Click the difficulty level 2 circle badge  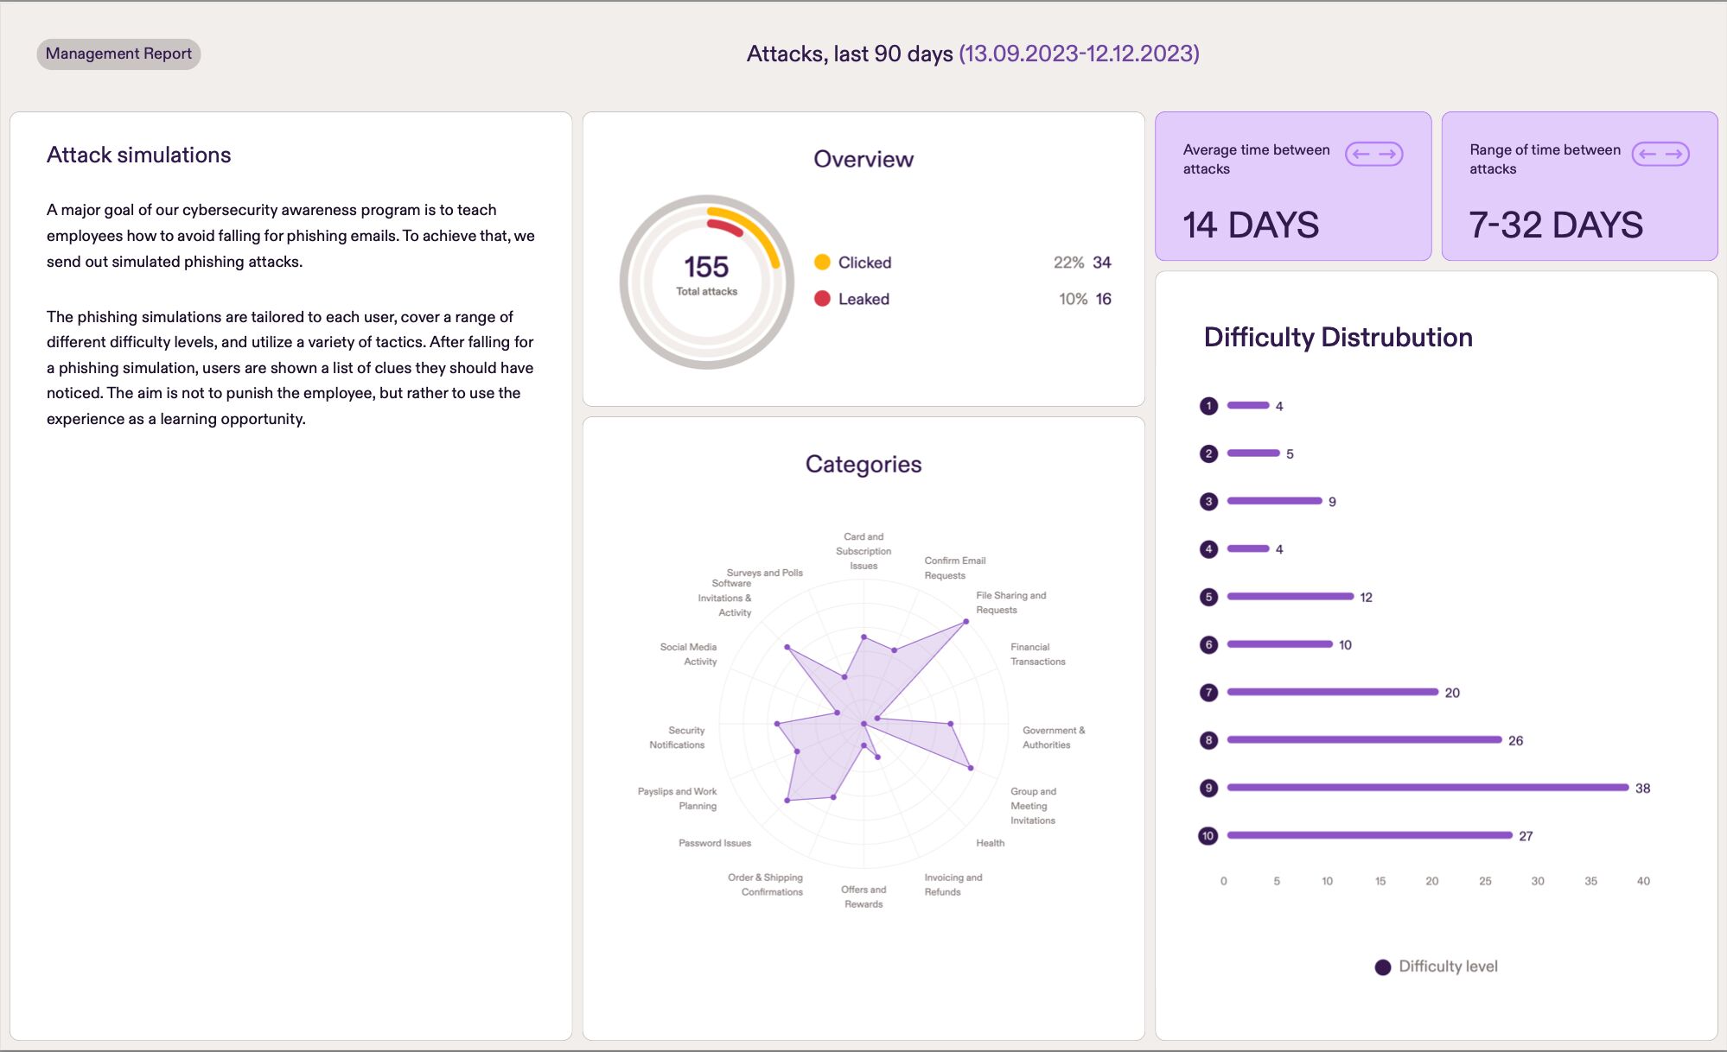coord(1208,453)
